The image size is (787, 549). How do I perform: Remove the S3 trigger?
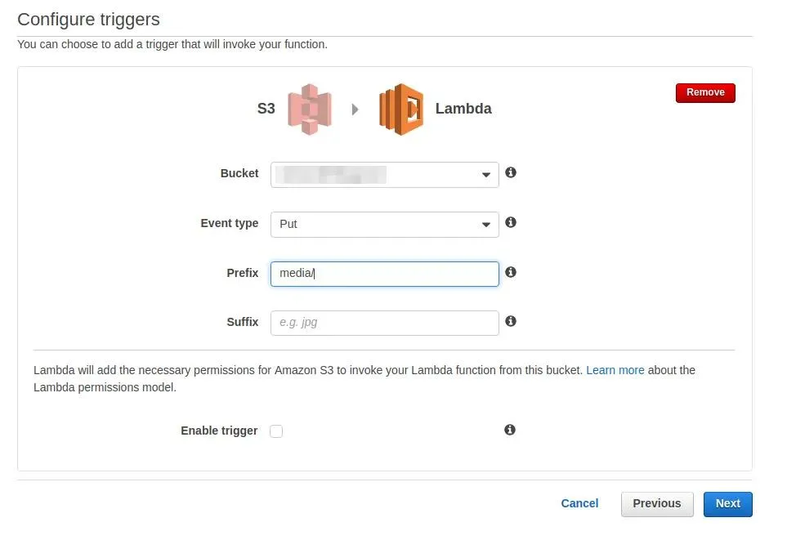[704, 92]
